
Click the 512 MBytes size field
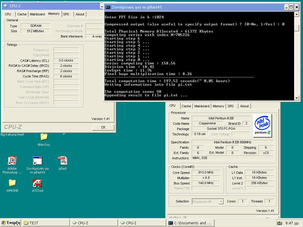(x=36, y=31)
